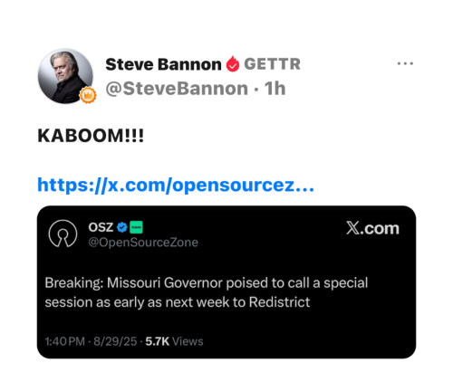The image size is (453, 382).
Task: Open the x.com/opensourcez link
Action: click(x=176, y=185)
